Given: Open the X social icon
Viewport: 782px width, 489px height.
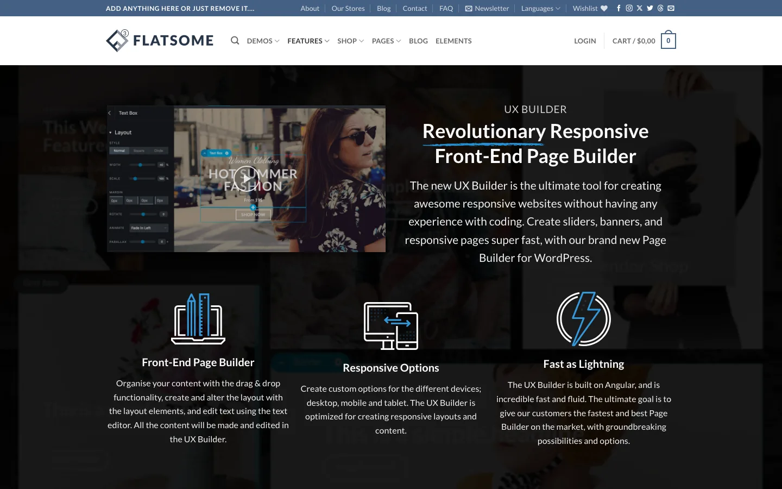Looking at the screenshot, I should pyautogui.click(x=639, y=8).
